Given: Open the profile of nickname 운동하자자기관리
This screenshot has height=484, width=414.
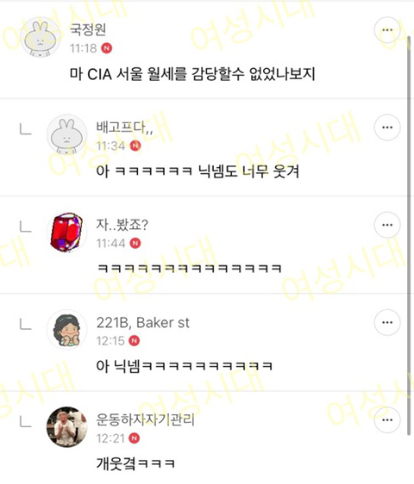Looking at the screenshot, I should coord(145,419).
